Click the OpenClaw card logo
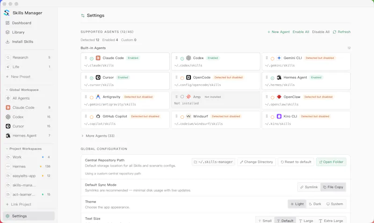The image size is (374, 223). (x=279, y=97)
